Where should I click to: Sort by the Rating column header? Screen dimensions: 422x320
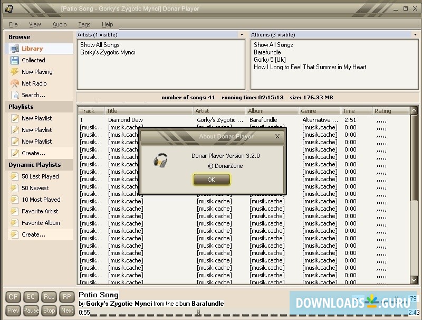click(x=391, y=111)
